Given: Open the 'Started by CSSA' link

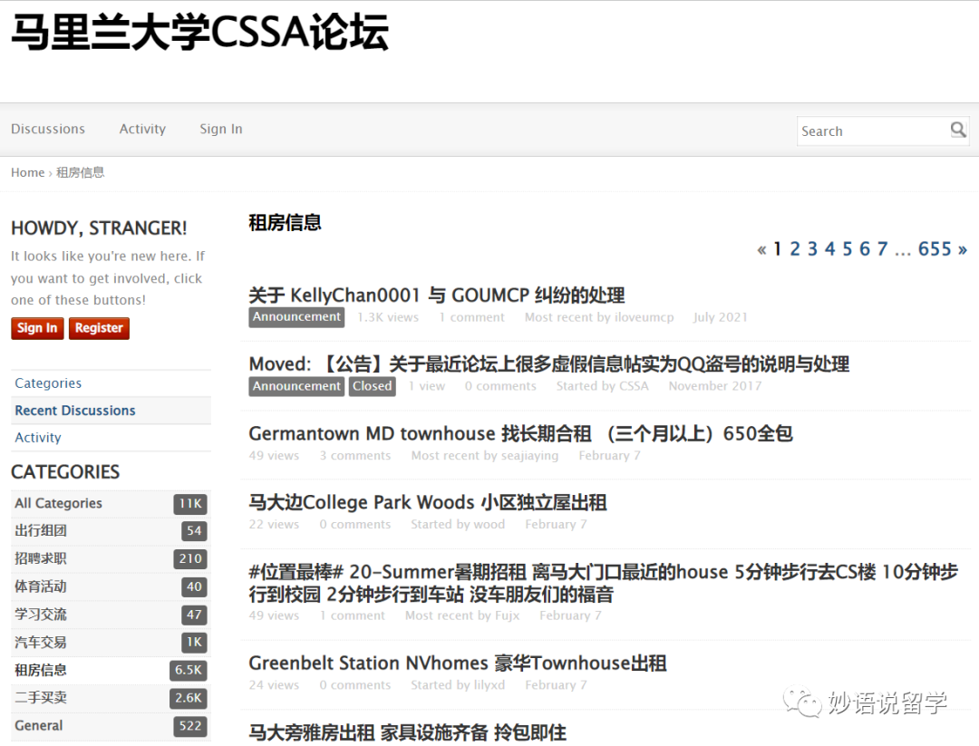Looking at the screenshot, I should [x=603, y=386].
